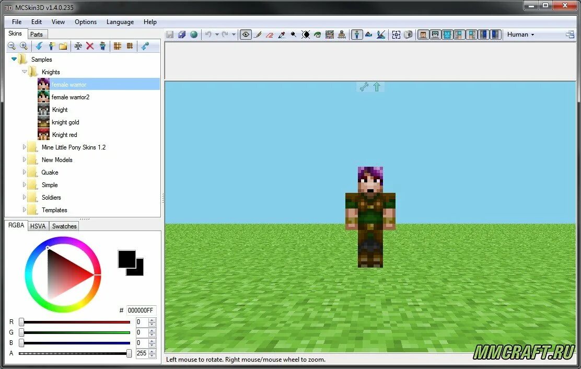The width and height of the screenshot is (581, 369).
Task: Toggle left leg part visibility
Action: coord(483,34)
